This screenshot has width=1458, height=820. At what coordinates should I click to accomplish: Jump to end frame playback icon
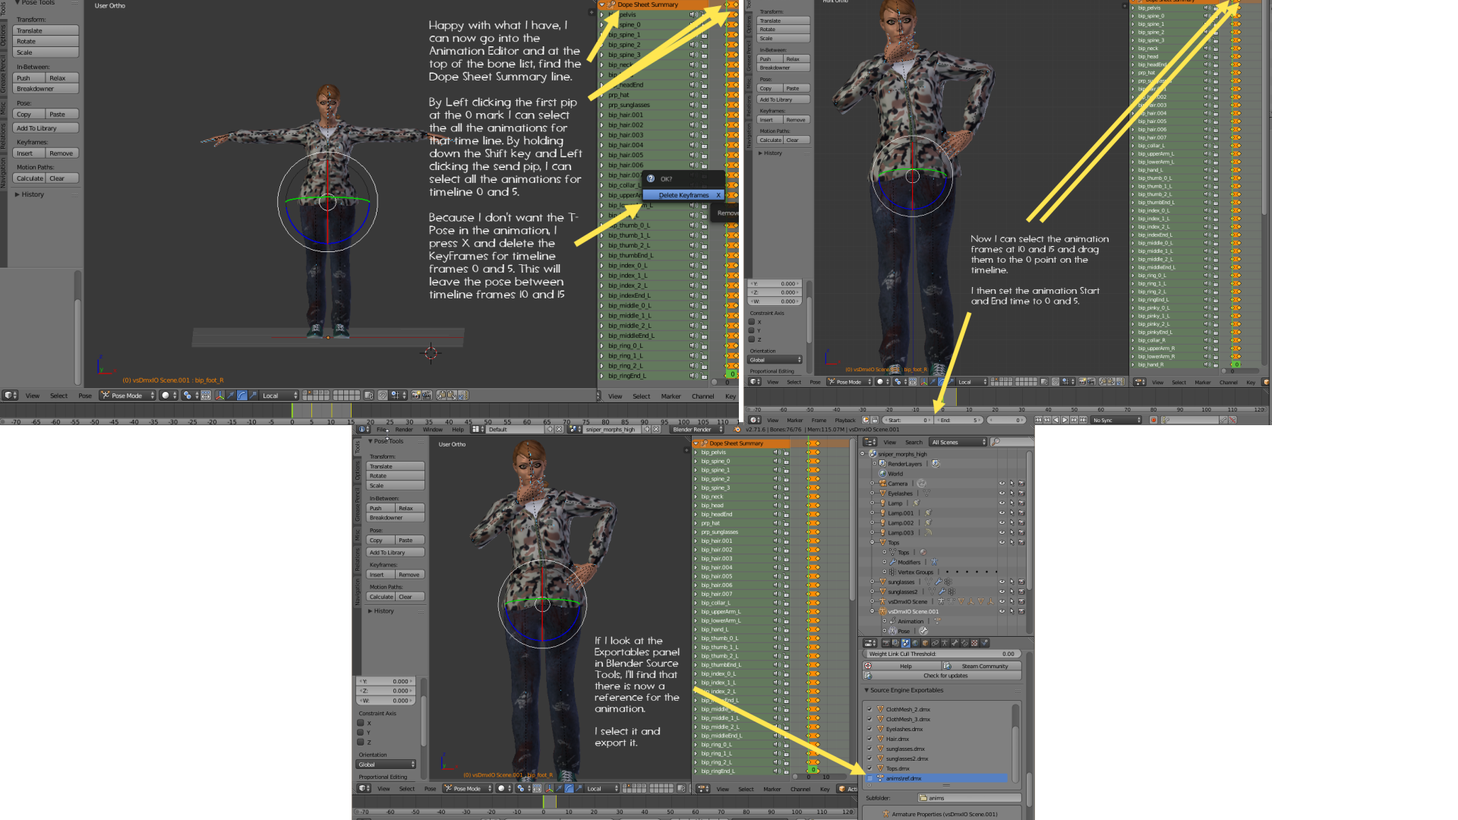(x=1083, y=420)
